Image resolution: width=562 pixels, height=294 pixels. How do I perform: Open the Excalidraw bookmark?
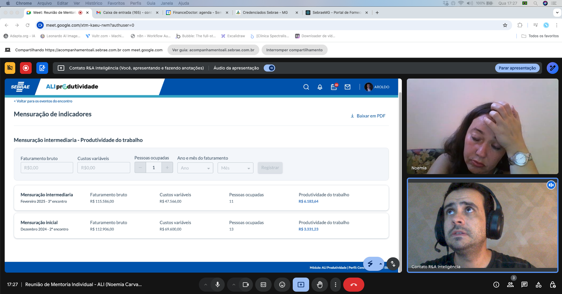pyautogui.click(x=233, y=36)
